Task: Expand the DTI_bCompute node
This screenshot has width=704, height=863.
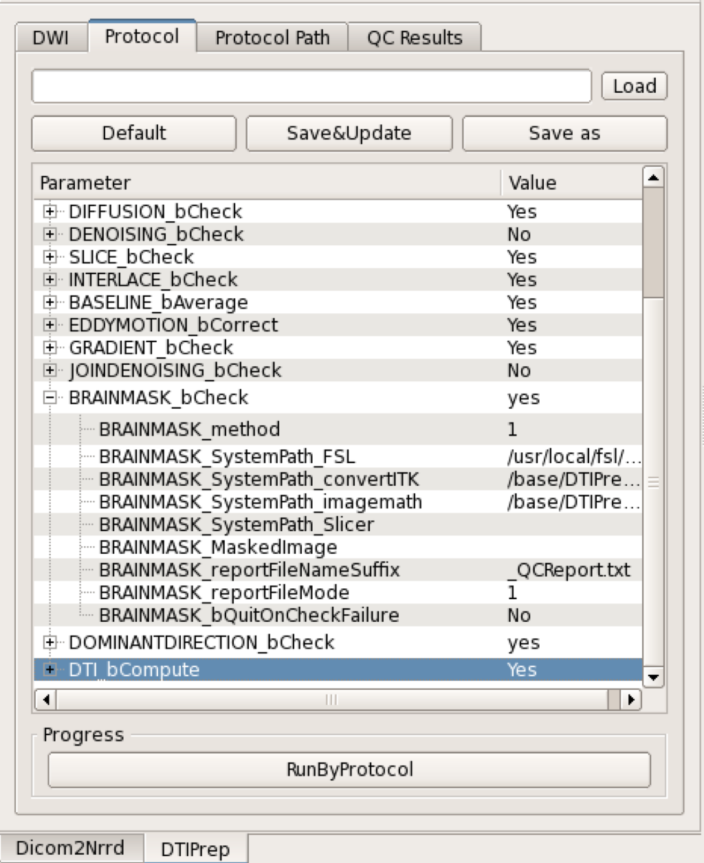Action: [49, 670]
